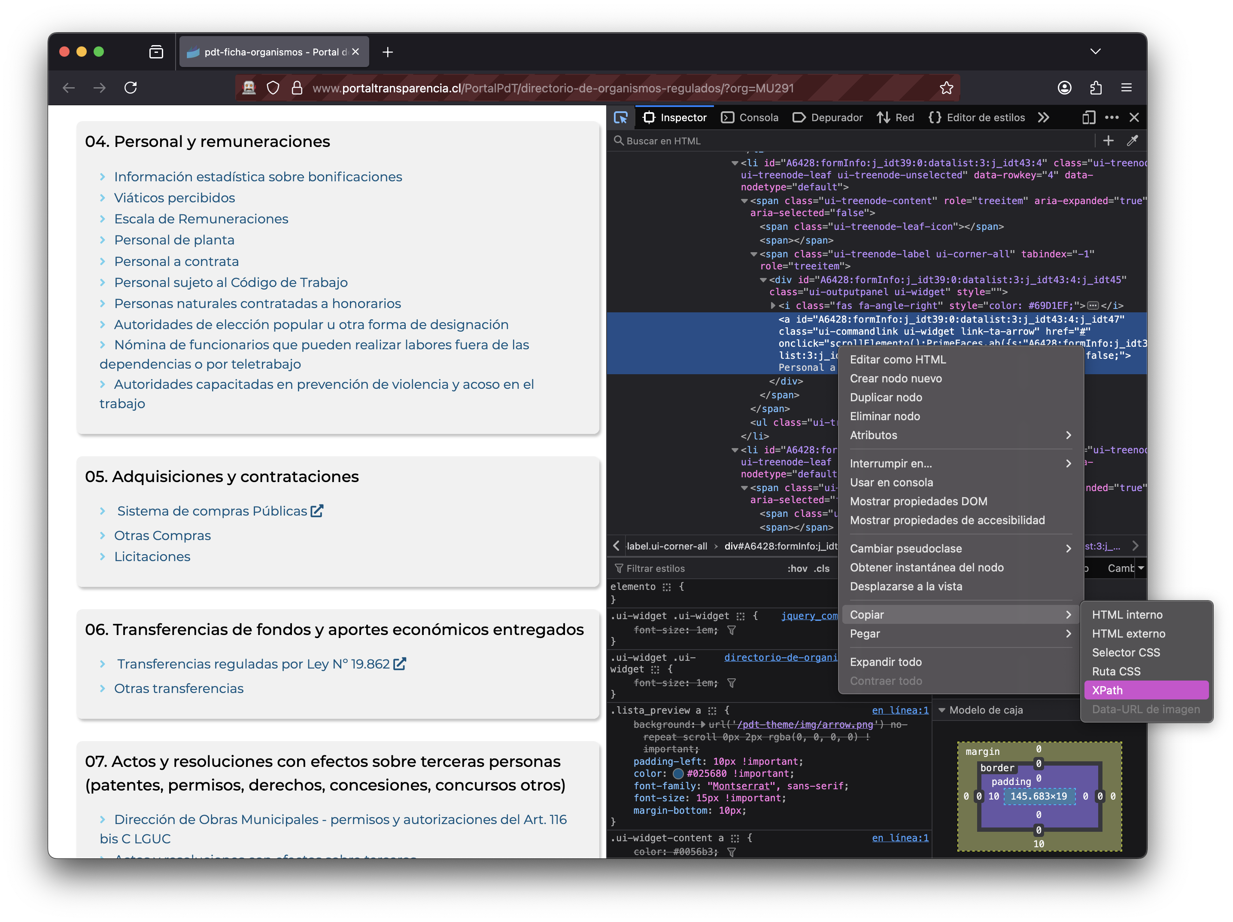This screenshot has height=922, width=1233.
Task: Open devtools options ellipsis menu
Action: pyautogui.click(x=1112, y=118)
